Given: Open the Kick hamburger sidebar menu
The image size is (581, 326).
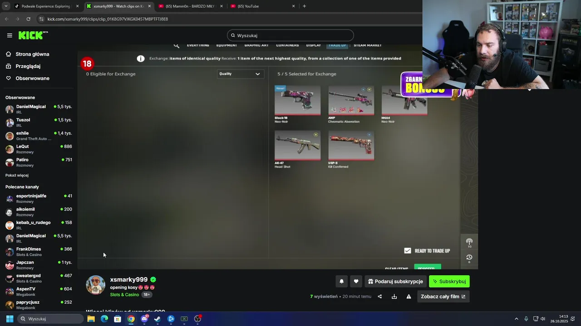Looking at the screenshot, I should point(10,35).
